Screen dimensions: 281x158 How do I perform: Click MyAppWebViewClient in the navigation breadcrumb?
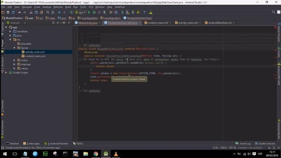(x=137, y=18)
